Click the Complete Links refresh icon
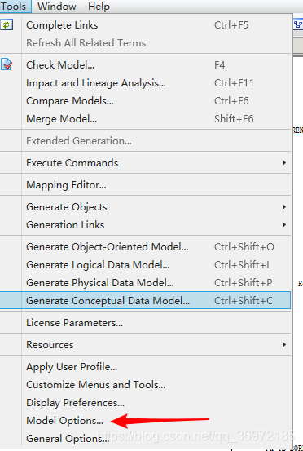The image size is (303, 451). [x=7, y=25]
